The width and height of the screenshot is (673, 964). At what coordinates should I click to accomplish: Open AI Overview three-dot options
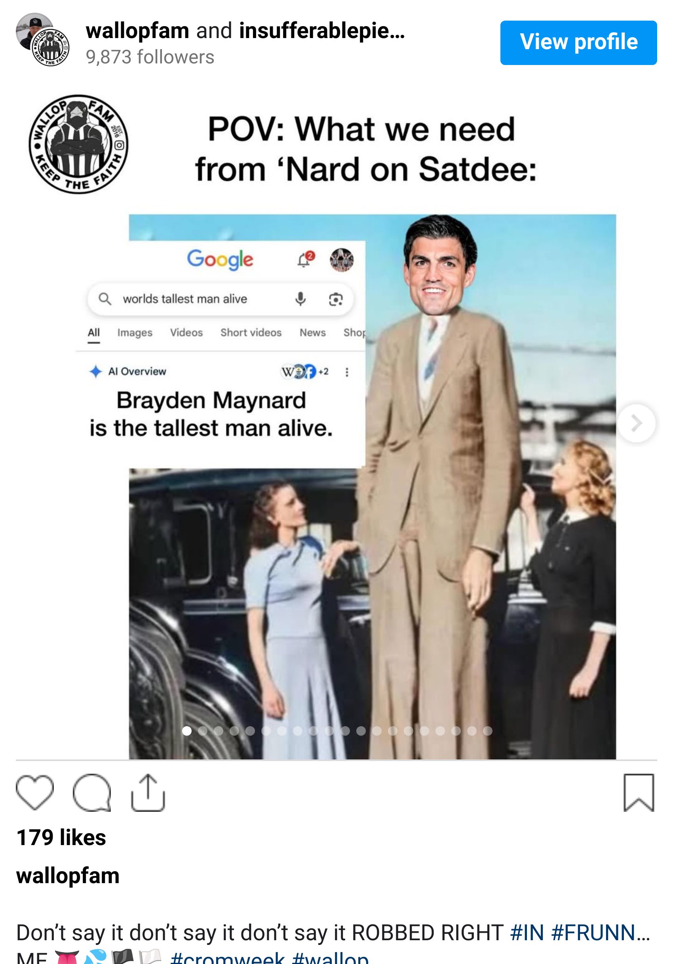coord(347,372)
